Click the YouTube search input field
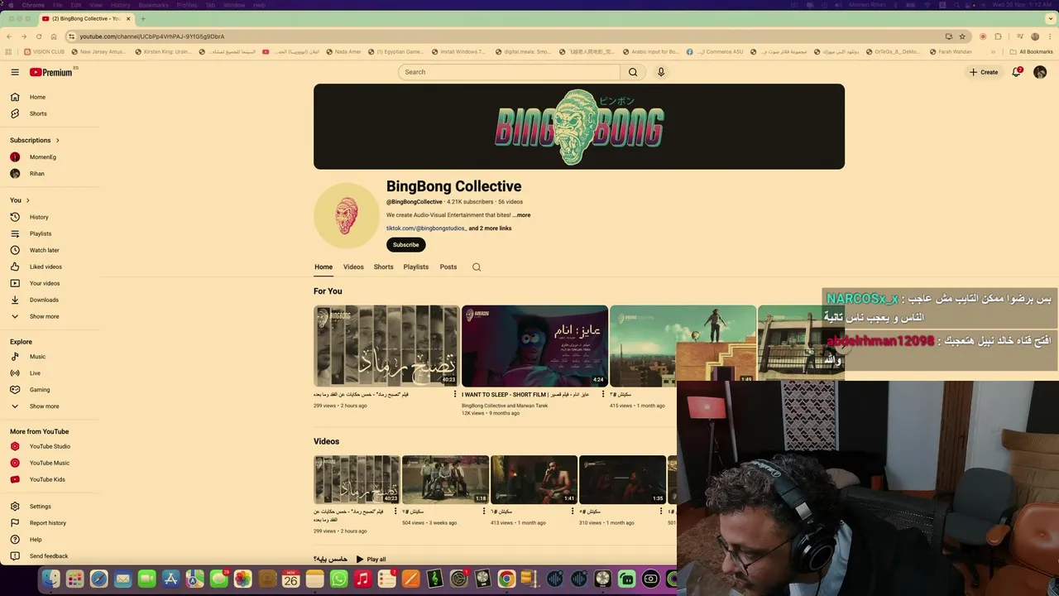The width and height of the screenshot is (1059, 596). click(509, 72)
